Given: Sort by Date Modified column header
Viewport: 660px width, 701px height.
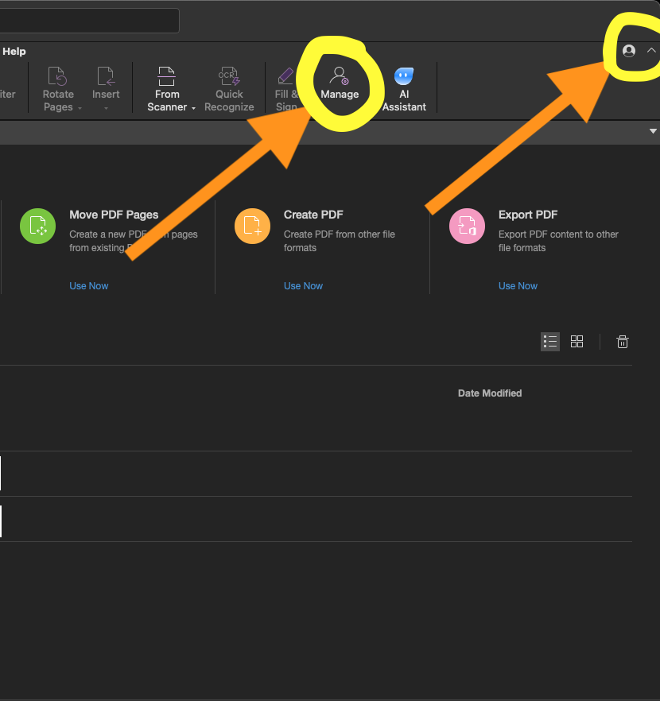Looking at the screenshot, I should 490,393.
